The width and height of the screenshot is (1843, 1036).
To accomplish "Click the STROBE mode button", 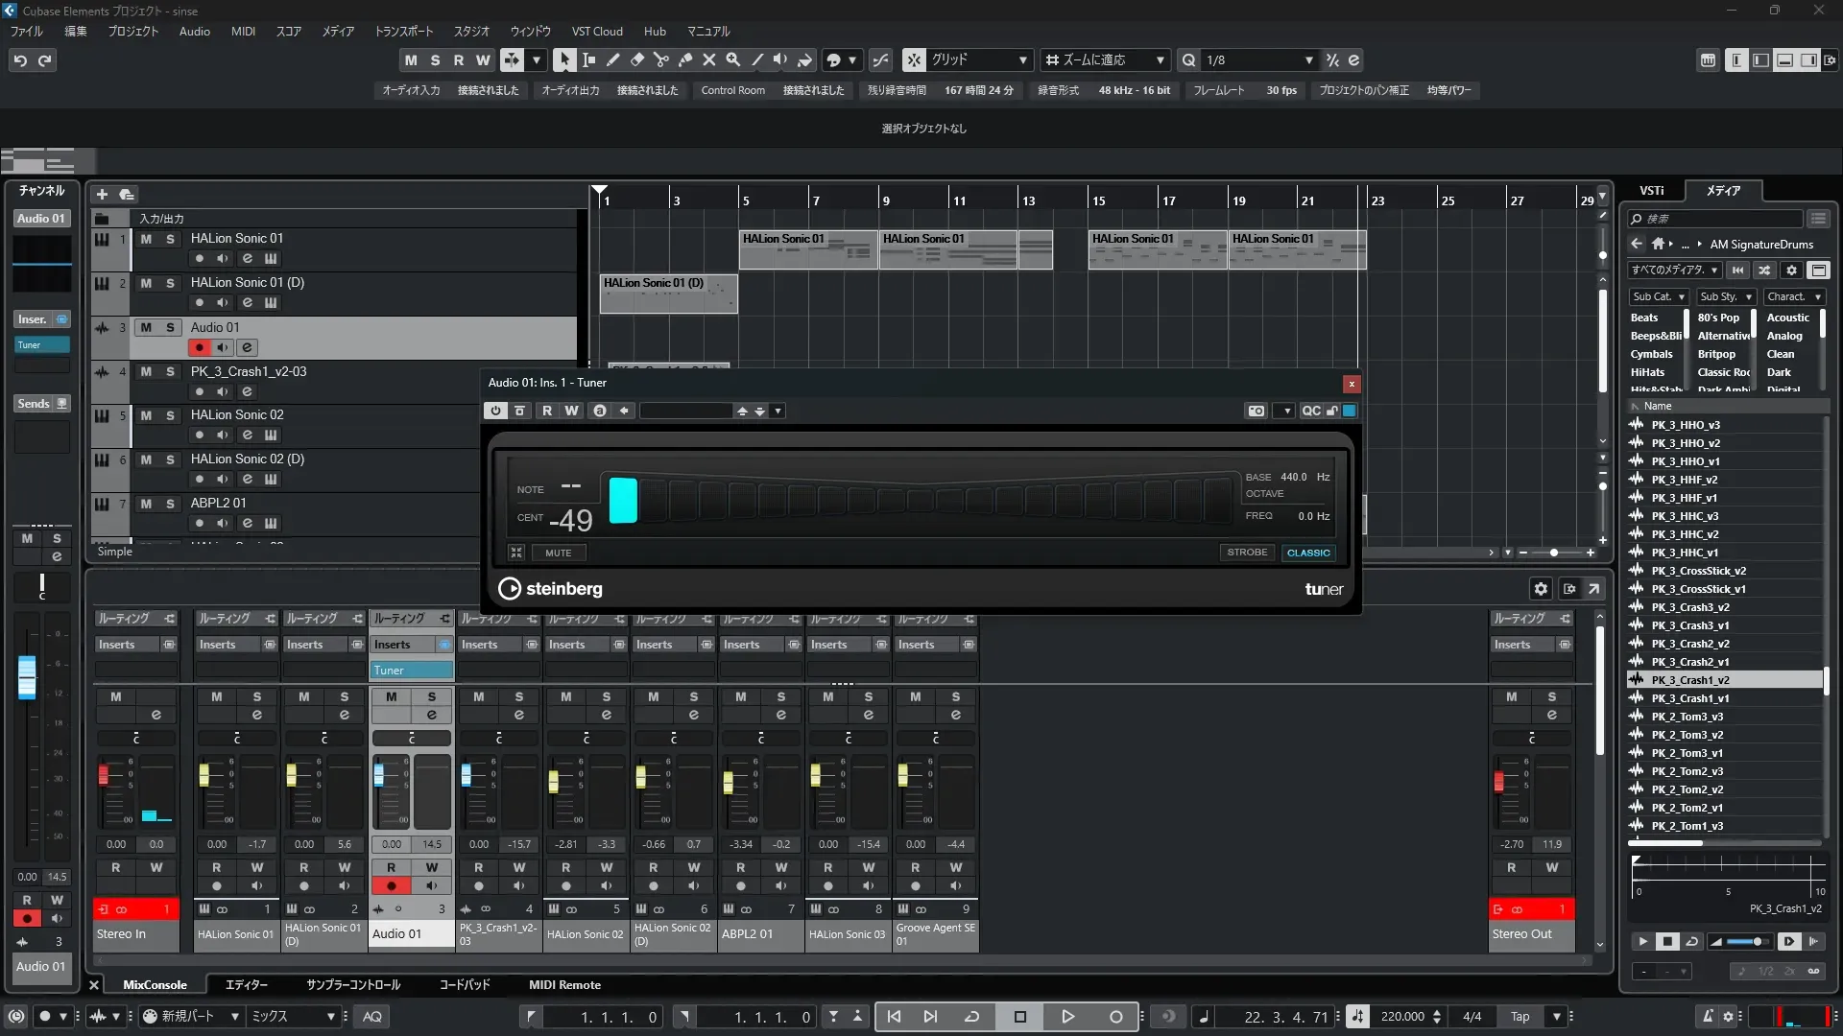I will tap(1247, 553).
